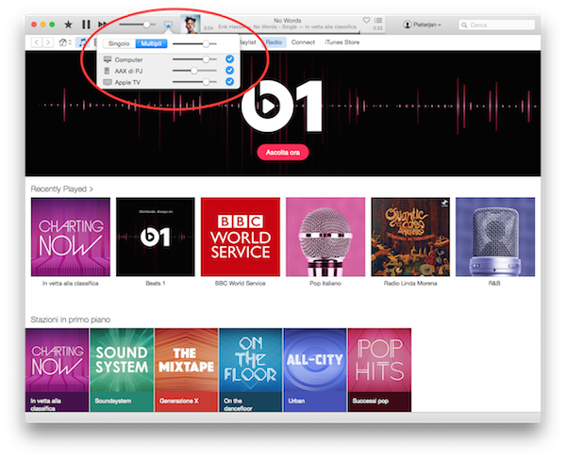
Task: Uncheck the Apple TV checkbox
Action: (x=229, y=82)
